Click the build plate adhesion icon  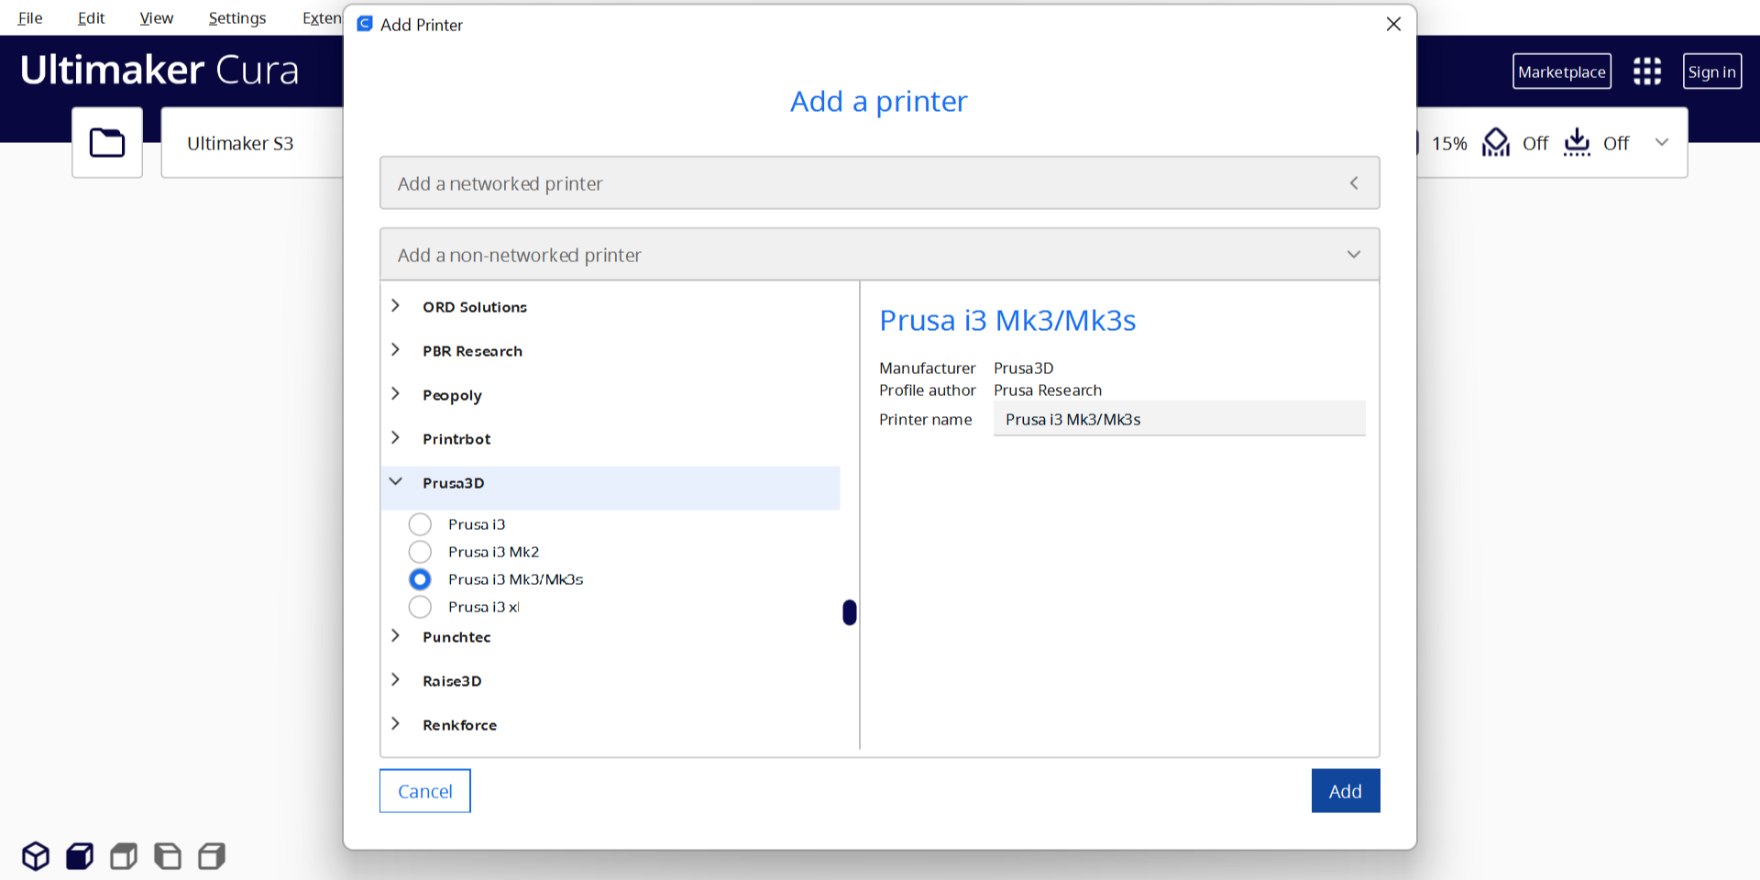pyautogui.click(x=1577, y=143)
